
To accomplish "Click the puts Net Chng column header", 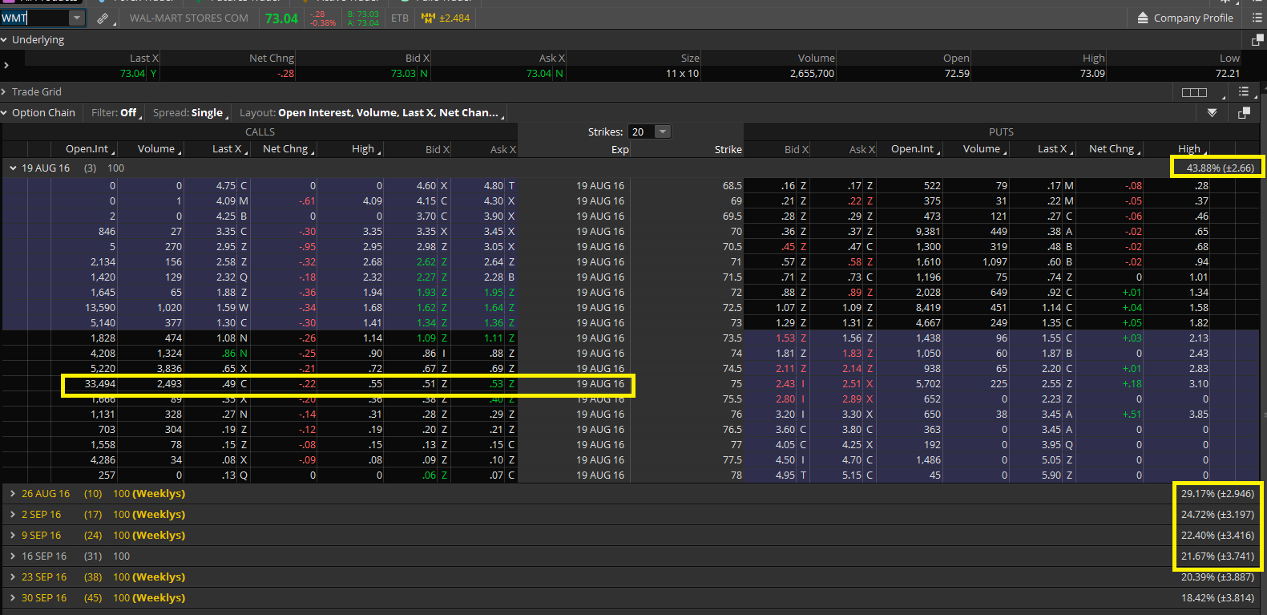I will tap(1113, 149).
